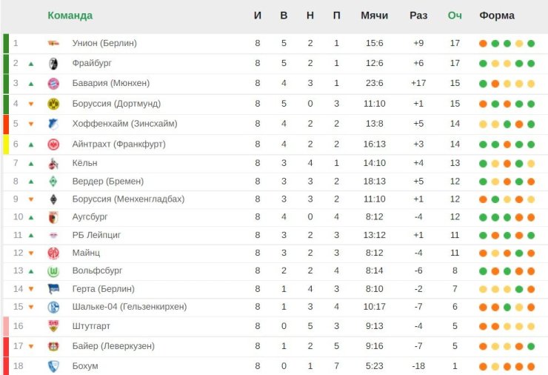Open Bayern Munich's logo icon
Viewport: 548px width, 375px height.
tap(53, 84)
